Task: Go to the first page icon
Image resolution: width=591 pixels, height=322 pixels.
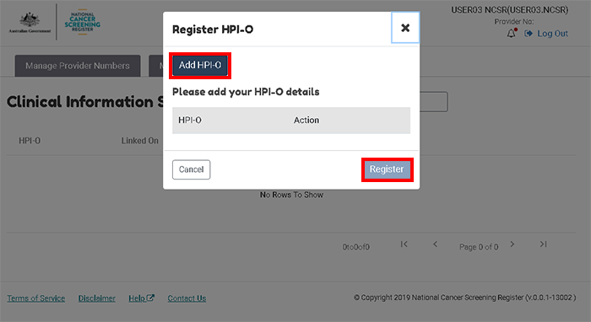Action: coord(404,244)
